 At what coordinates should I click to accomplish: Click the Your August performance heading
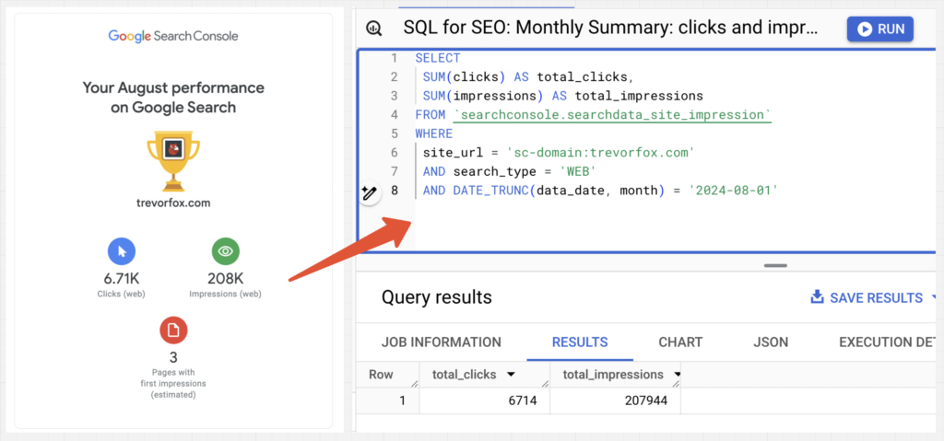173,98
